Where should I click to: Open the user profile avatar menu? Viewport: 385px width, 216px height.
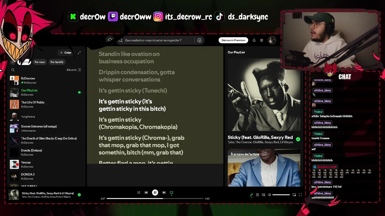tap(272, 40)
